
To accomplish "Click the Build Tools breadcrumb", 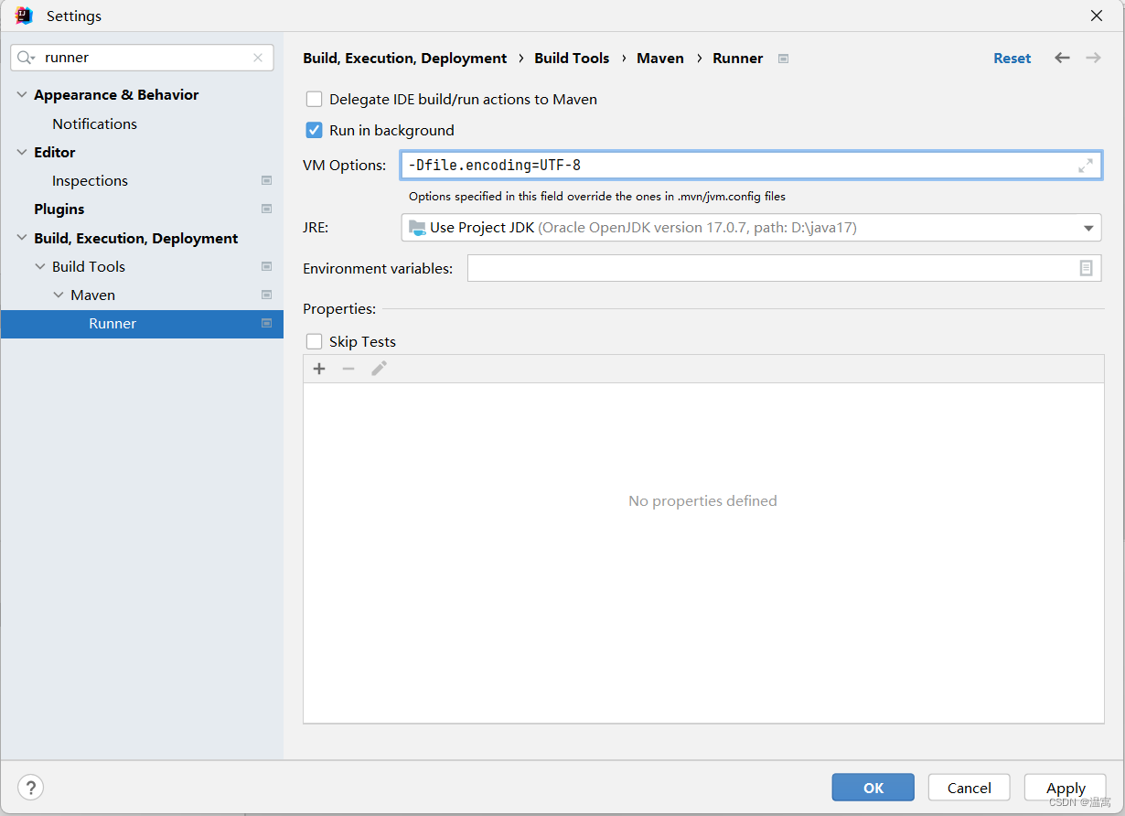I will pos(572,59).
